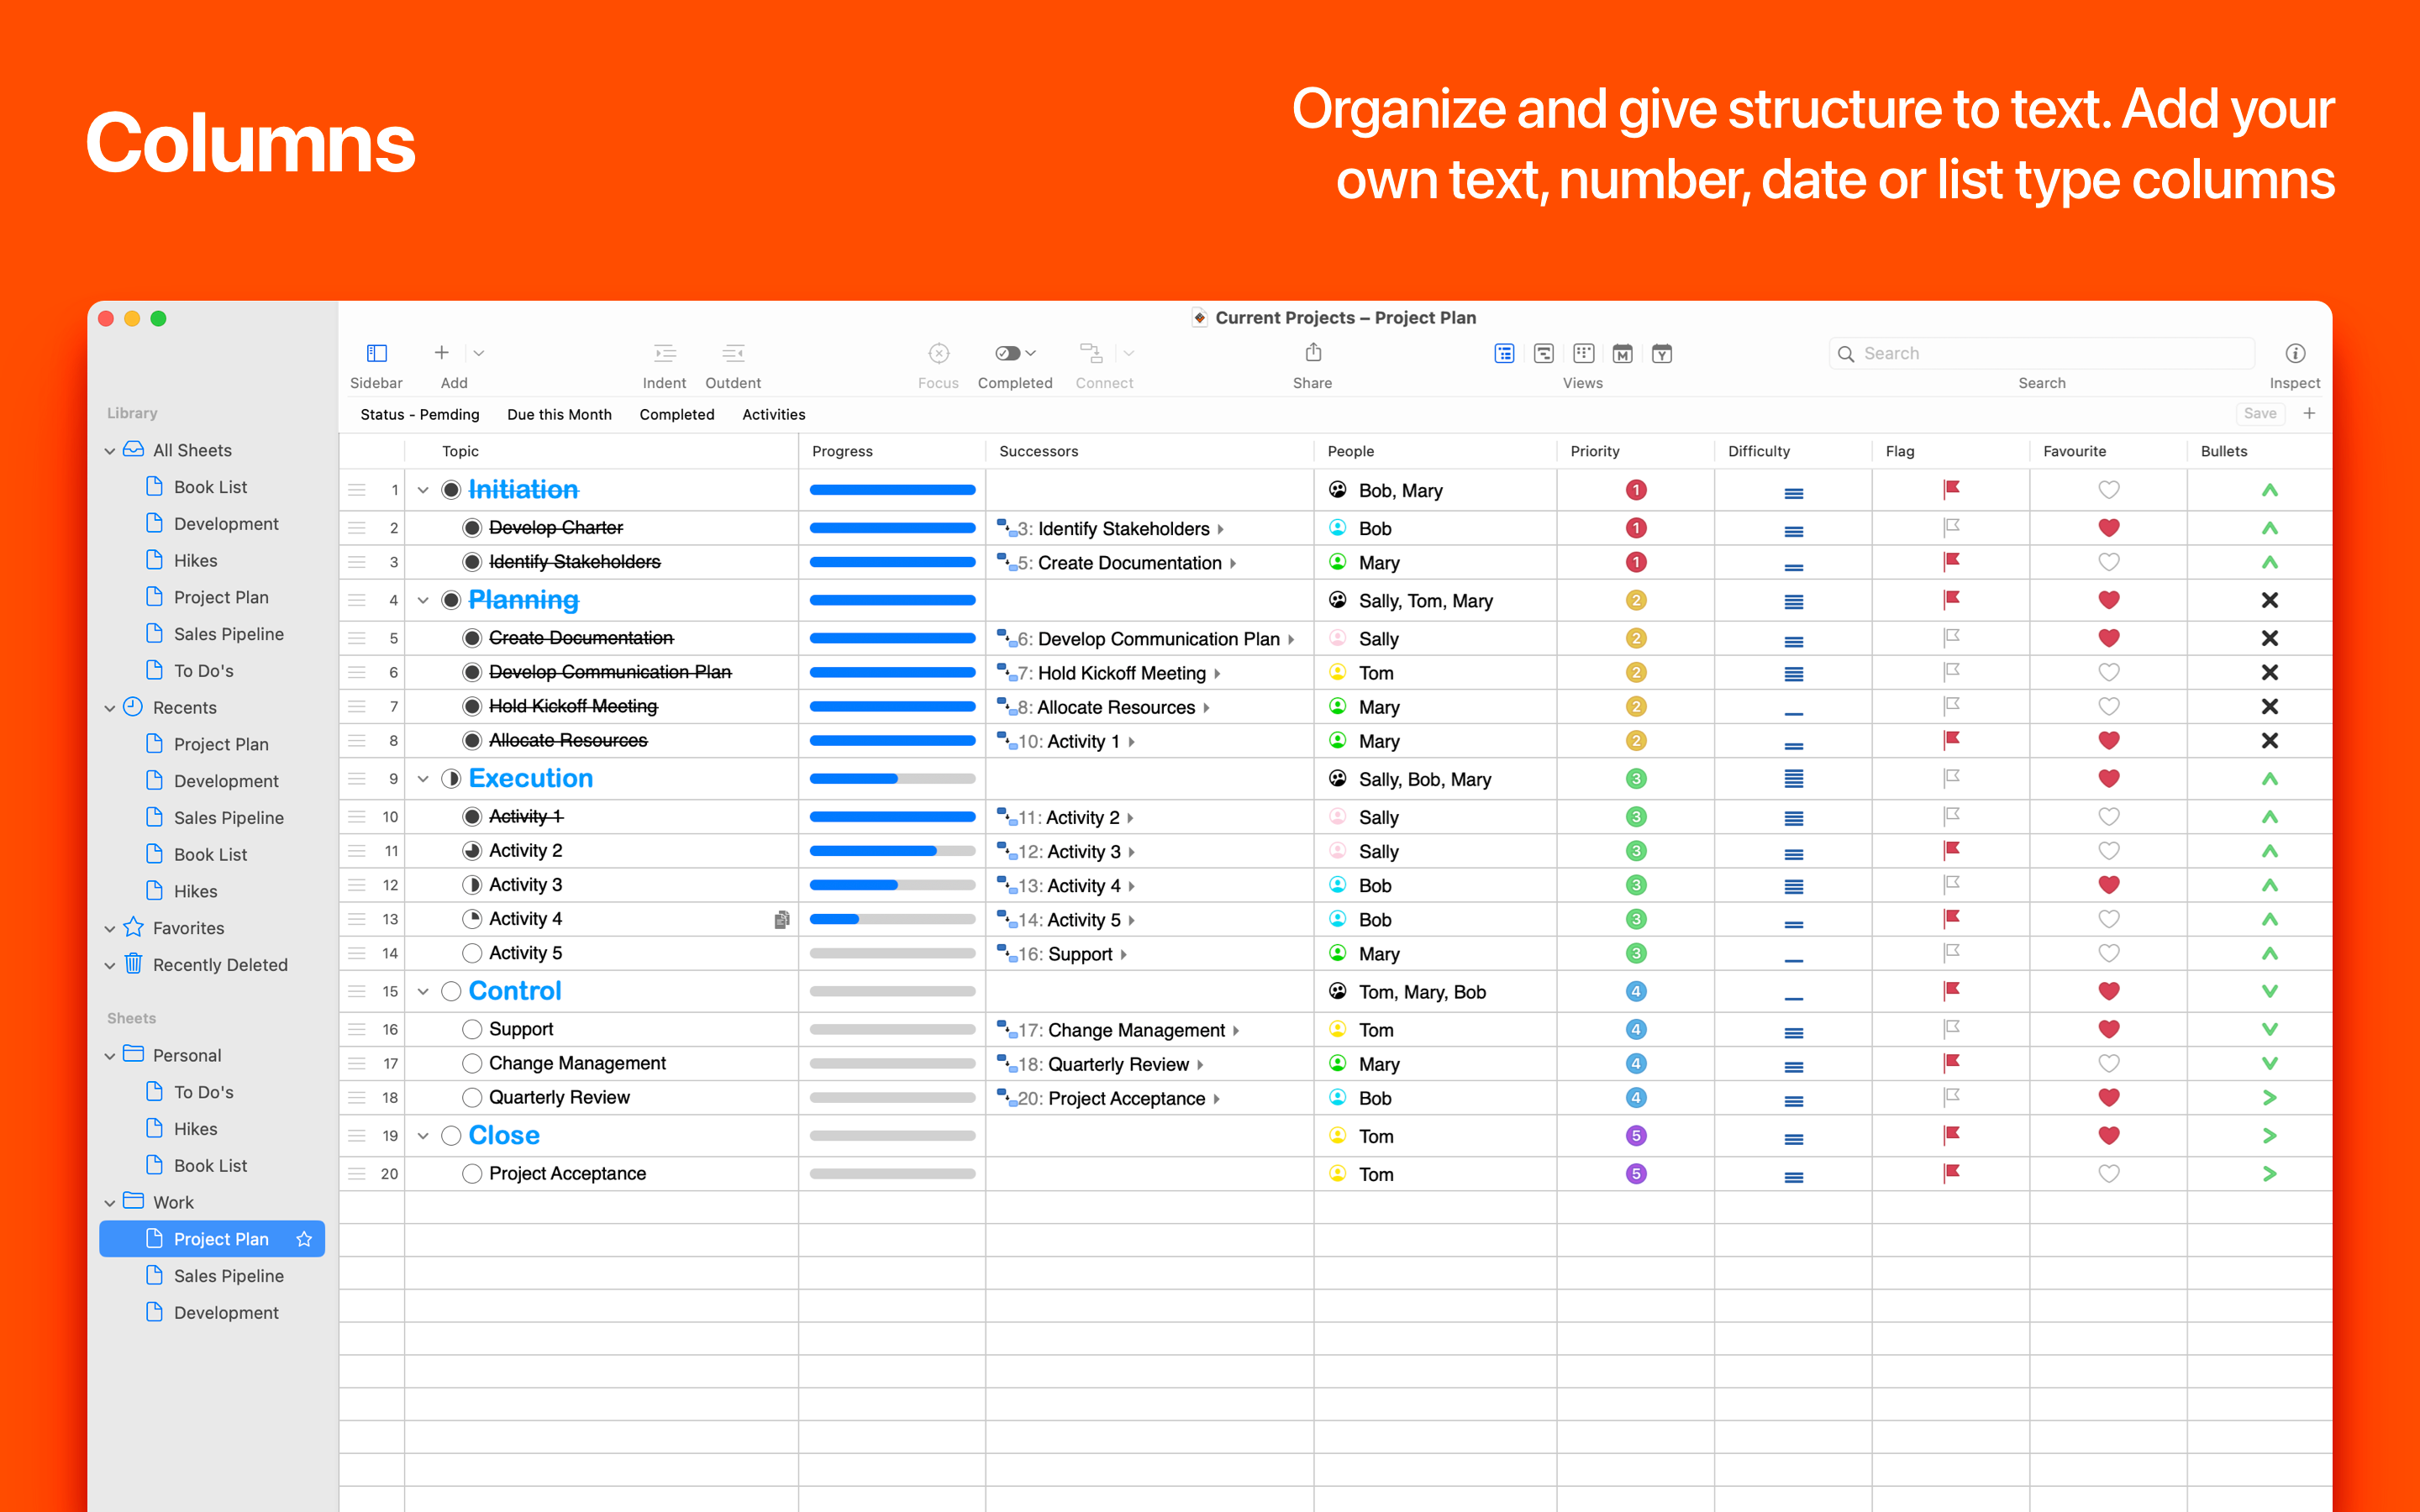2420x1512 pixels.
Task: Follow successor link 20: Project Acceptance
Action: [1110, 1098]
